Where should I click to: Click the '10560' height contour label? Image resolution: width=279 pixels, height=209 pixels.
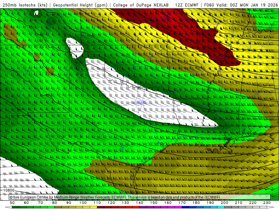(x=227, y=138)
